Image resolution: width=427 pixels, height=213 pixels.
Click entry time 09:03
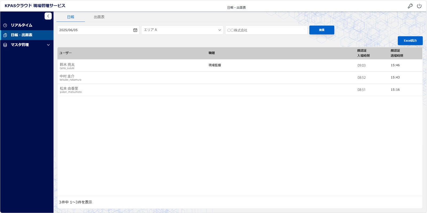(362, 65)
